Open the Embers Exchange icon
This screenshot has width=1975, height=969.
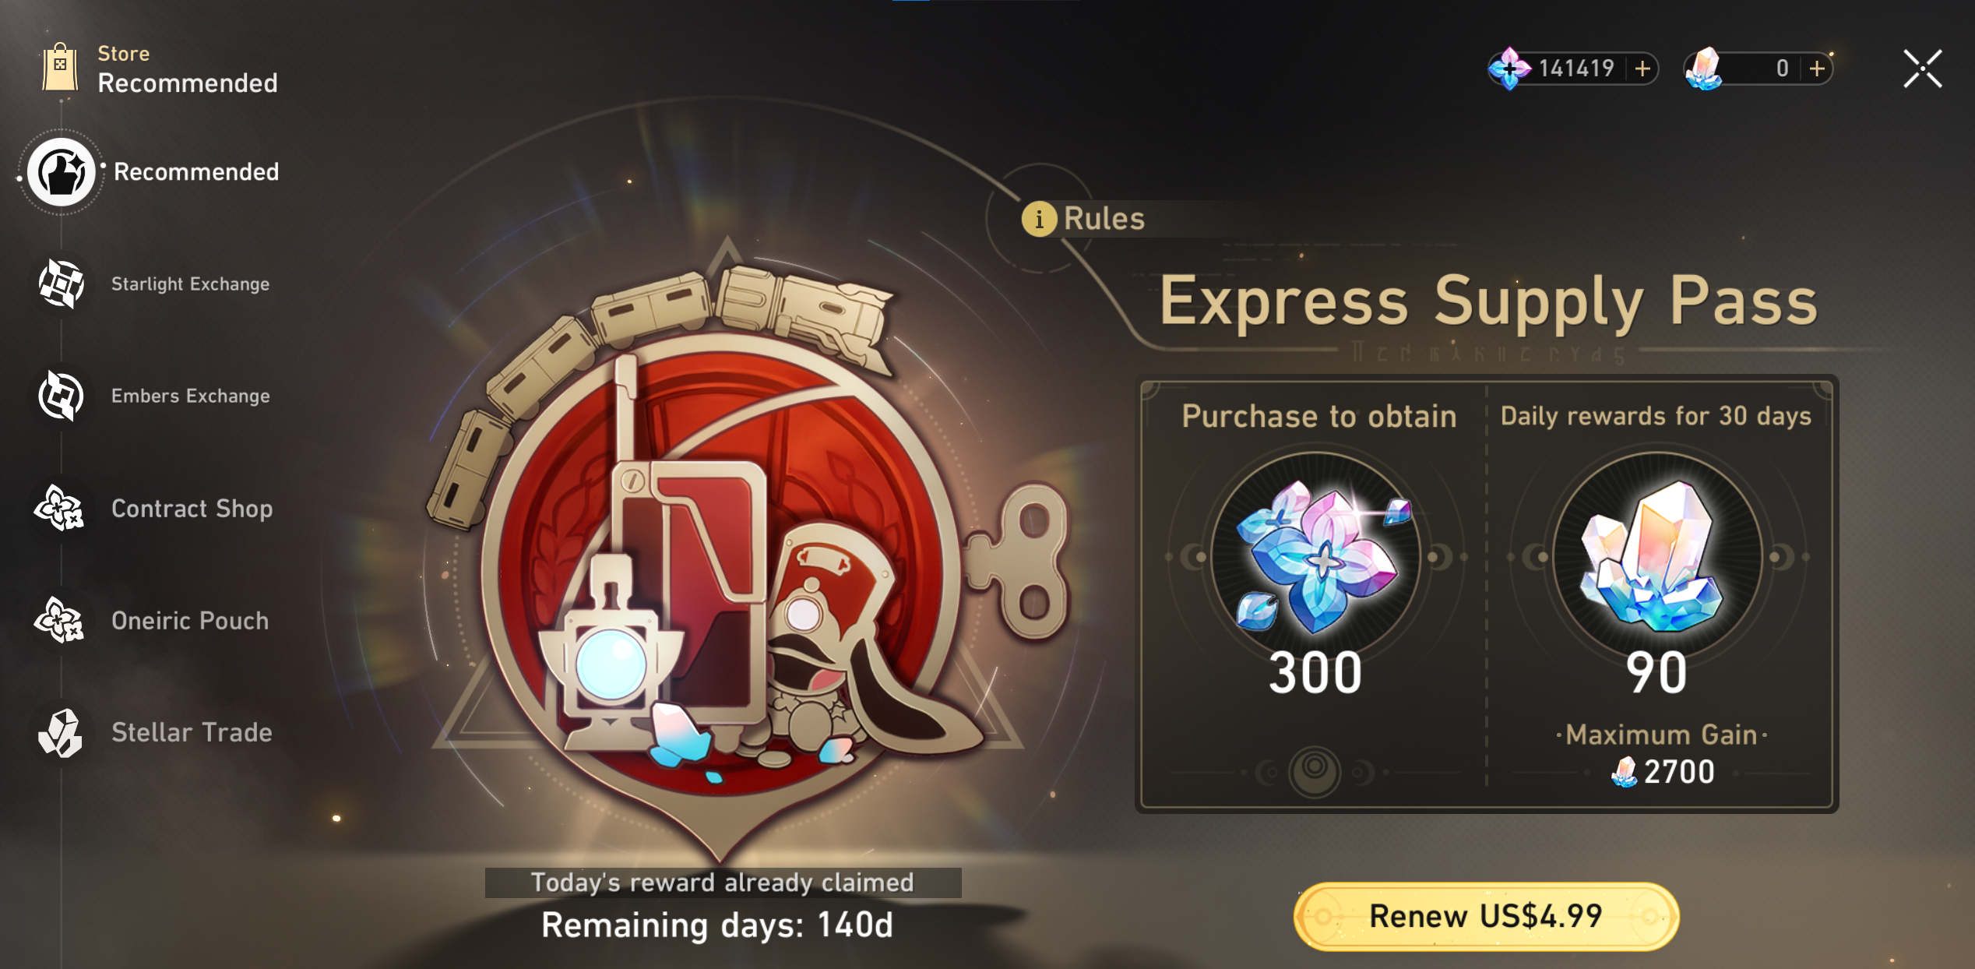click(61, 396)
